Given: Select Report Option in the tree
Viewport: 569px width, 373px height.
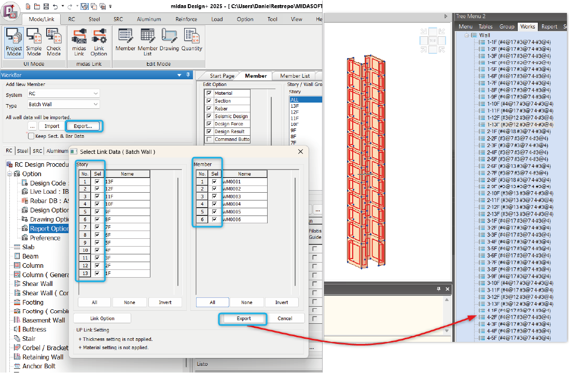Looking at the screenshot, I should [x=49, y=229].
